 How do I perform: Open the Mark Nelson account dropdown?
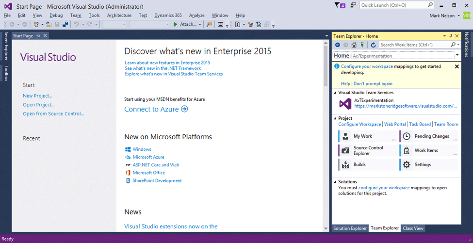pyautogui.click(x=459, y=16)
